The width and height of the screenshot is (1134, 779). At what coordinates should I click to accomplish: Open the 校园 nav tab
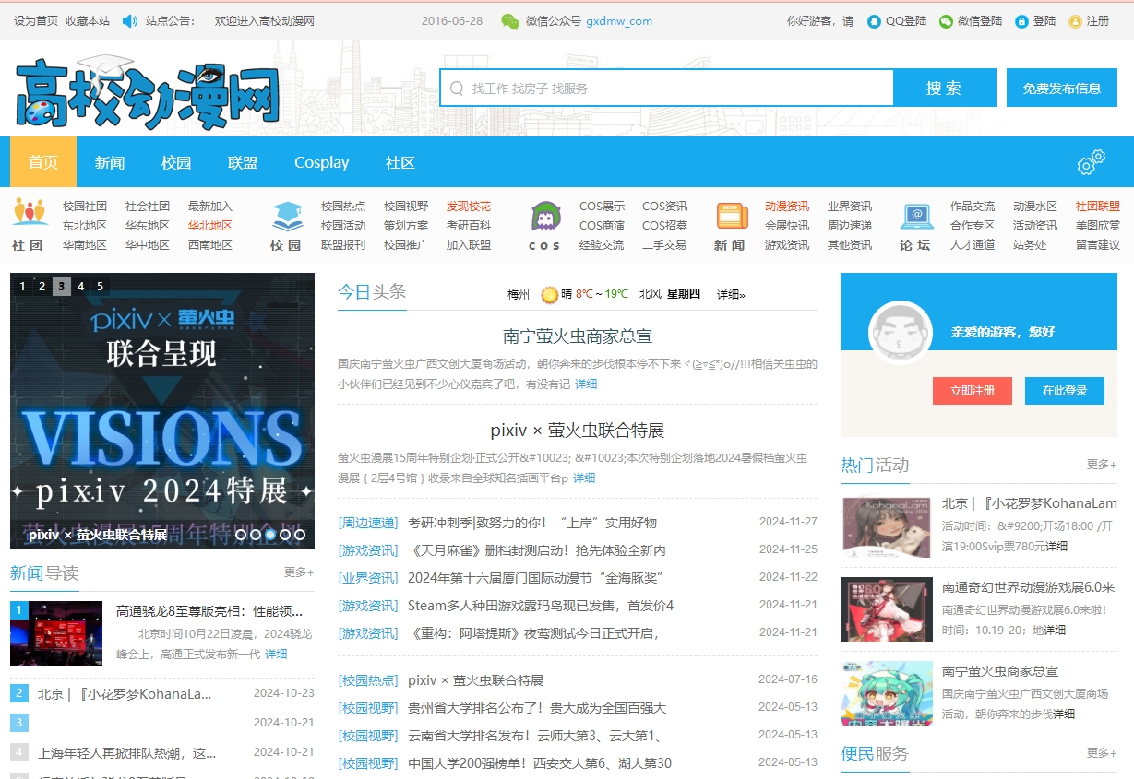(x=176, y=162)
